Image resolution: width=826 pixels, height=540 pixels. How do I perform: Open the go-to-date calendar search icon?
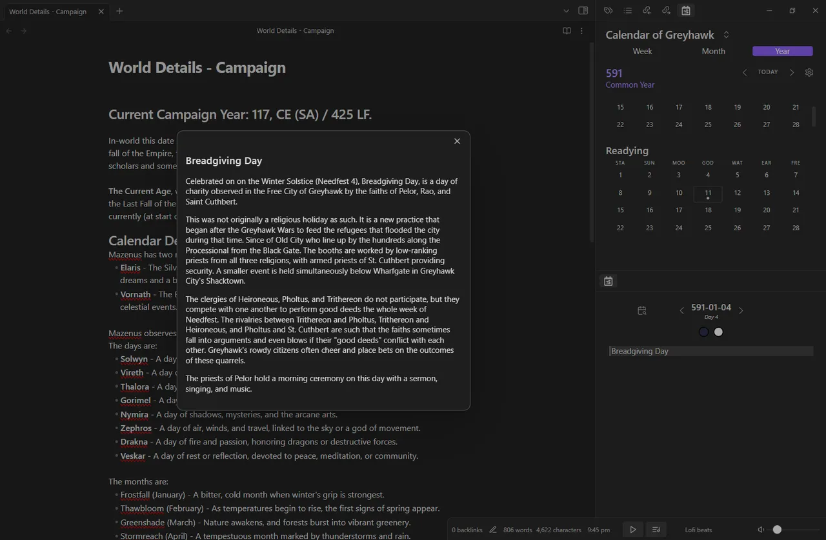tap(641, 310)
